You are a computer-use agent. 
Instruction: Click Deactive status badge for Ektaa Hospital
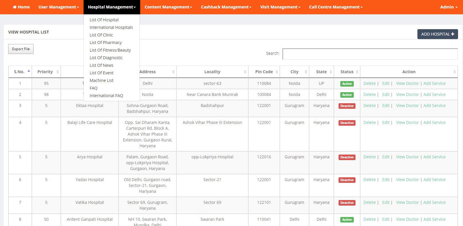coord(347,106)
